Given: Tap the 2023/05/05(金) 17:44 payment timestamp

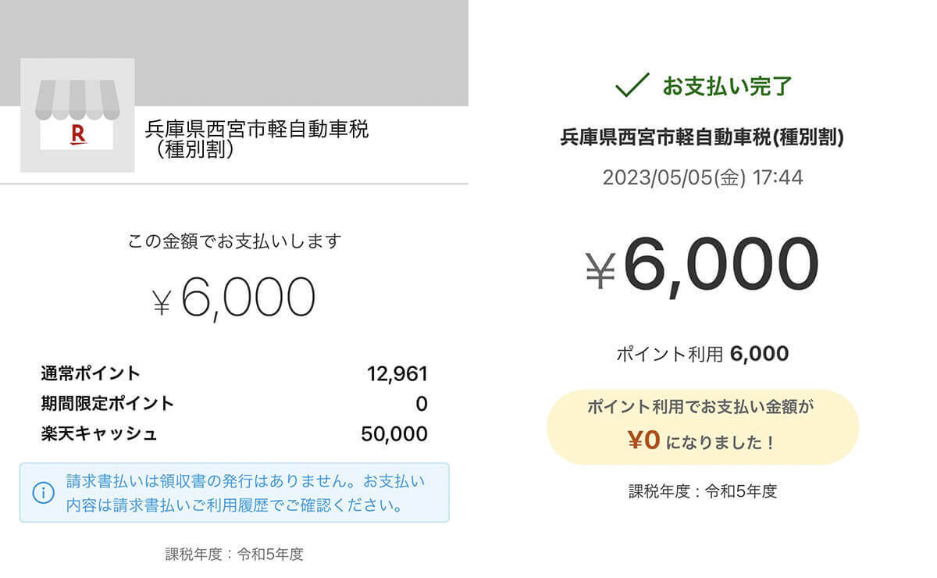Looking at the screenshot, I should tap(702, 177).
